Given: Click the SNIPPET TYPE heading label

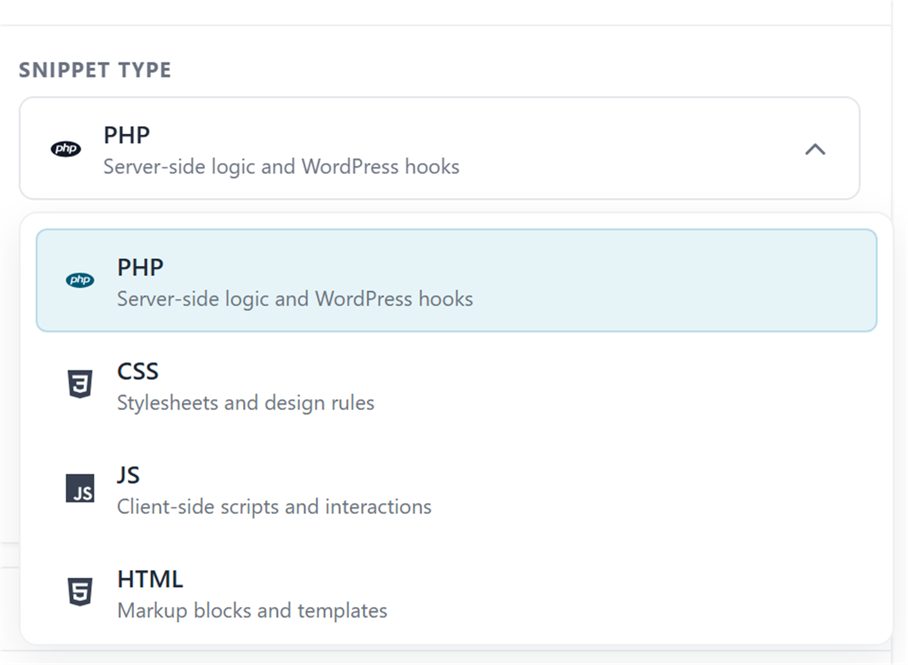Looking at the screenshot, I should tap(95, 70).
